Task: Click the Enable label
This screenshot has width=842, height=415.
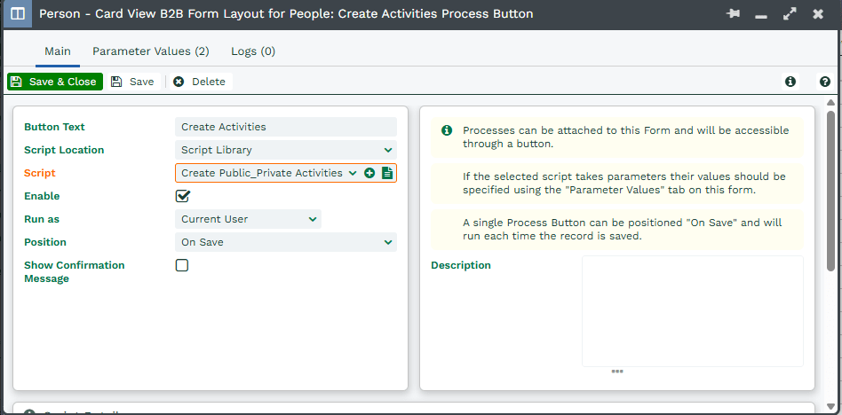Action: click(42, 196)
